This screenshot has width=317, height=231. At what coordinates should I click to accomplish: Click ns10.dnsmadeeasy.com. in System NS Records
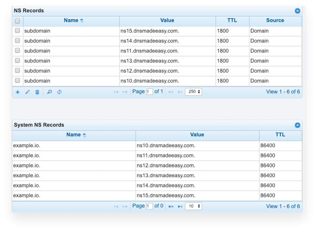tap(166, 146)
